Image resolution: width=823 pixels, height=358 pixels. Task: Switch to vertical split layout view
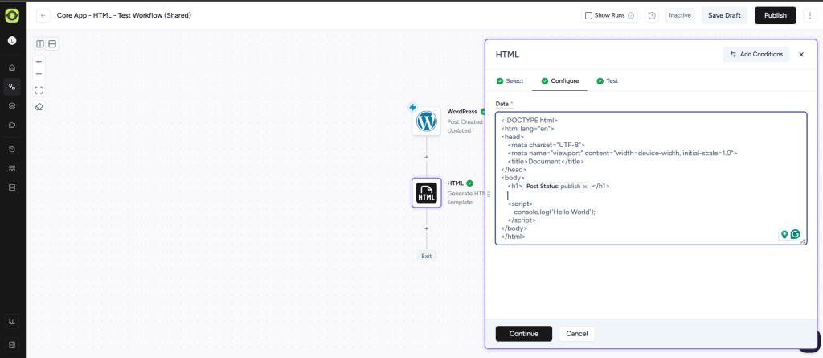point(40,43)
